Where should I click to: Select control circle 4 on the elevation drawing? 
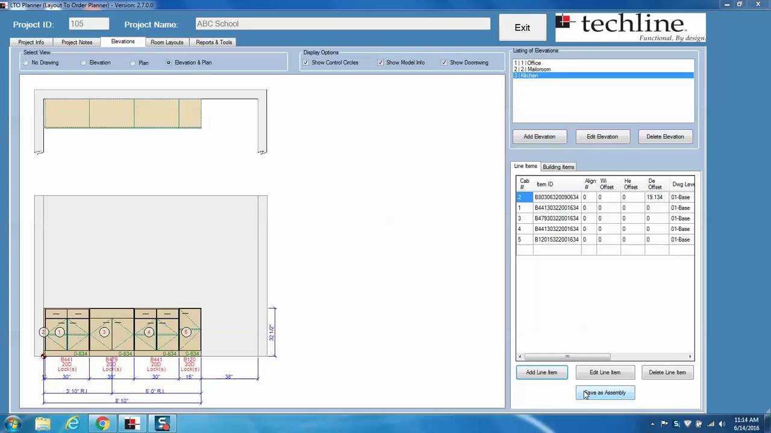(149, 332)
